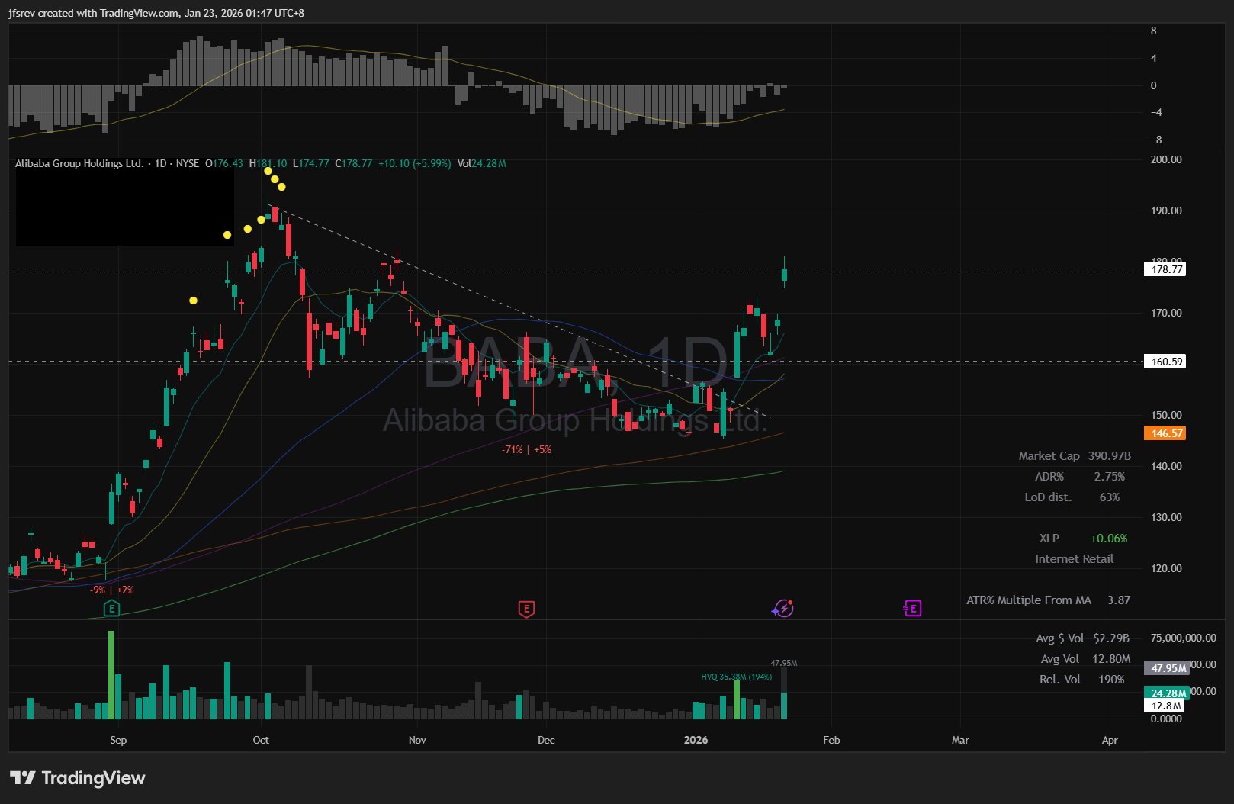Screen dimensions: 1234x804
Task: Click the HVQ 35.38M (194%) volume label
Action: click(736, 677)
